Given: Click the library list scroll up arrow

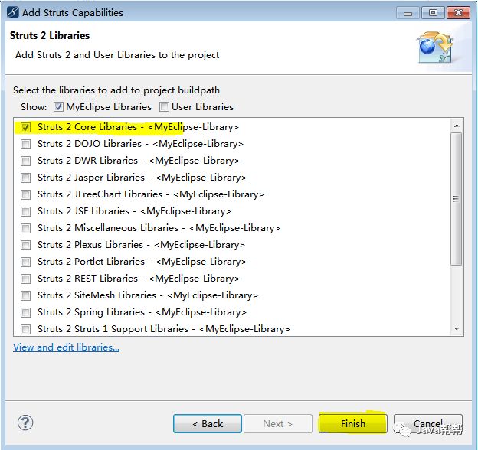Looking at the screenshot, I should click(x=457, y=126).
